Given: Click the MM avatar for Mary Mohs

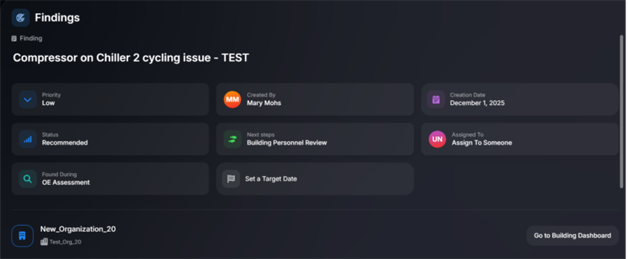Looking at the screenshot, I should [x=233, y=100].
